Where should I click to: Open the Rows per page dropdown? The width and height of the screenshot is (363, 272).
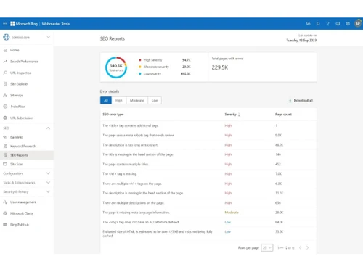(x=267, y=247)
